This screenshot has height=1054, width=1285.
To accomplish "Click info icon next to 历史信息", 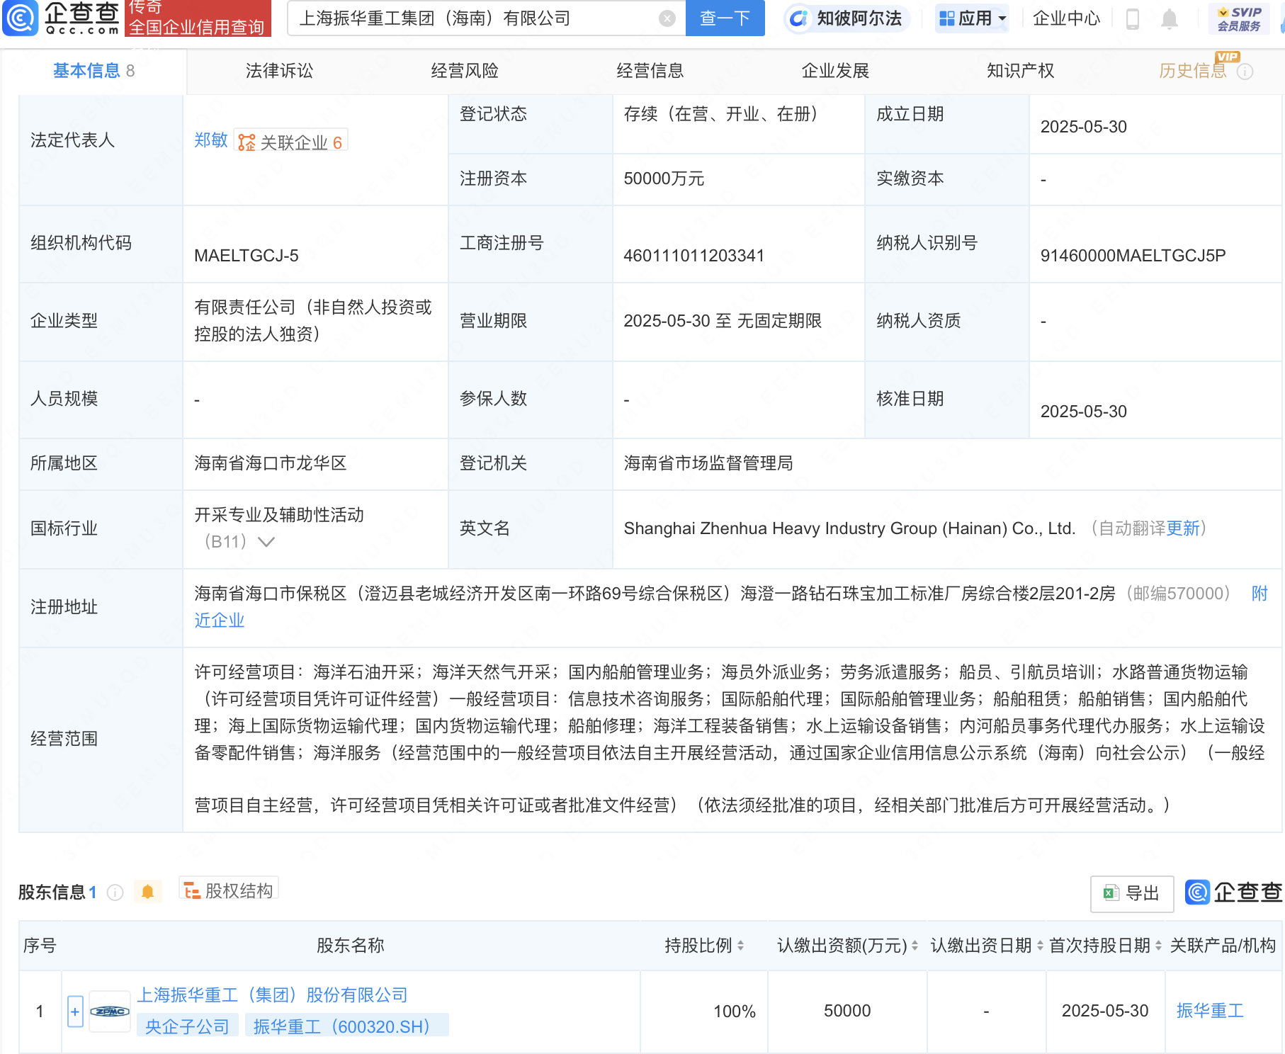I will tap(1245, 72).
